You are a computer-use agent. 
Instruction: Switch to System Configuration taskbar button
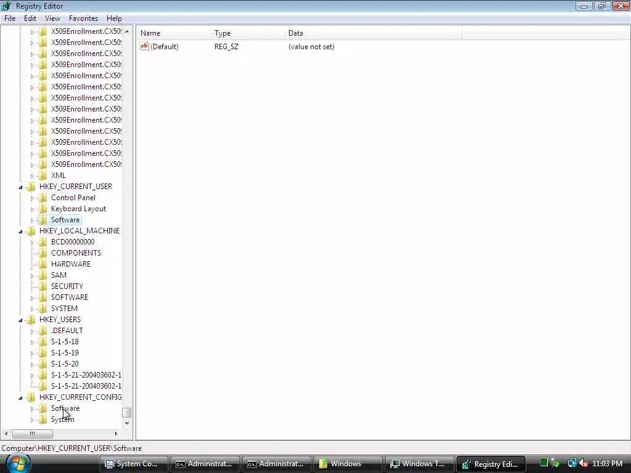[x=134, y=464]
